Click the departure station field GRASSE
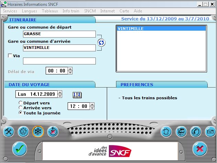Screen dimensions: 217x163 click(x=59, y=34)
